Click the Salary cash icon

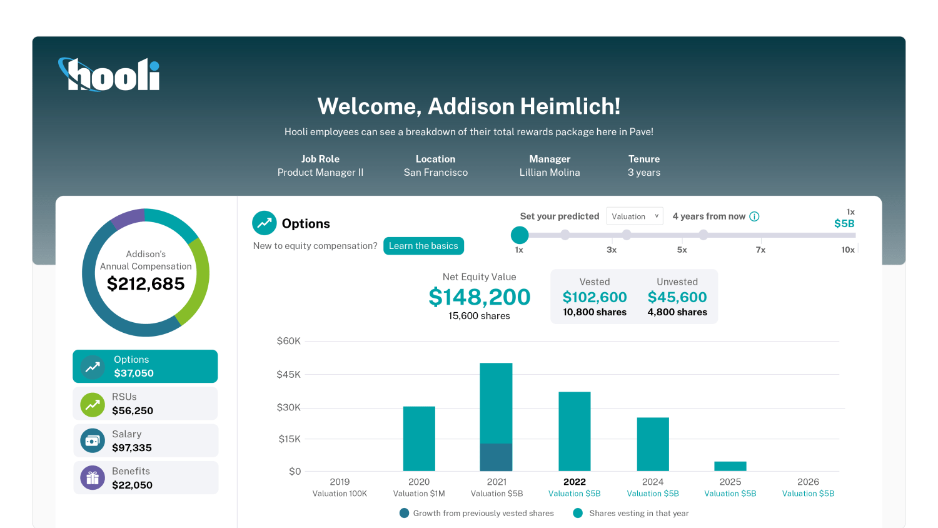click(x=93, y=441)
